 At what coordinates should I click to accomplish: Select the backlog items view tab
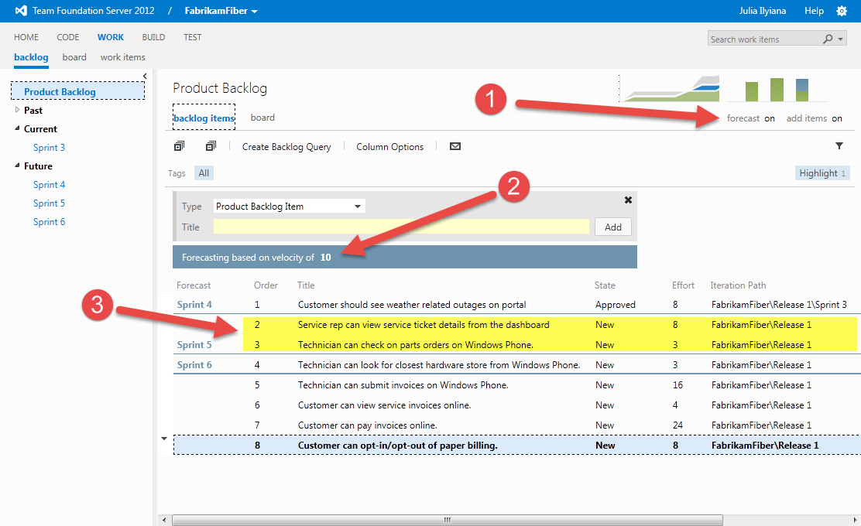pos(204,118)
